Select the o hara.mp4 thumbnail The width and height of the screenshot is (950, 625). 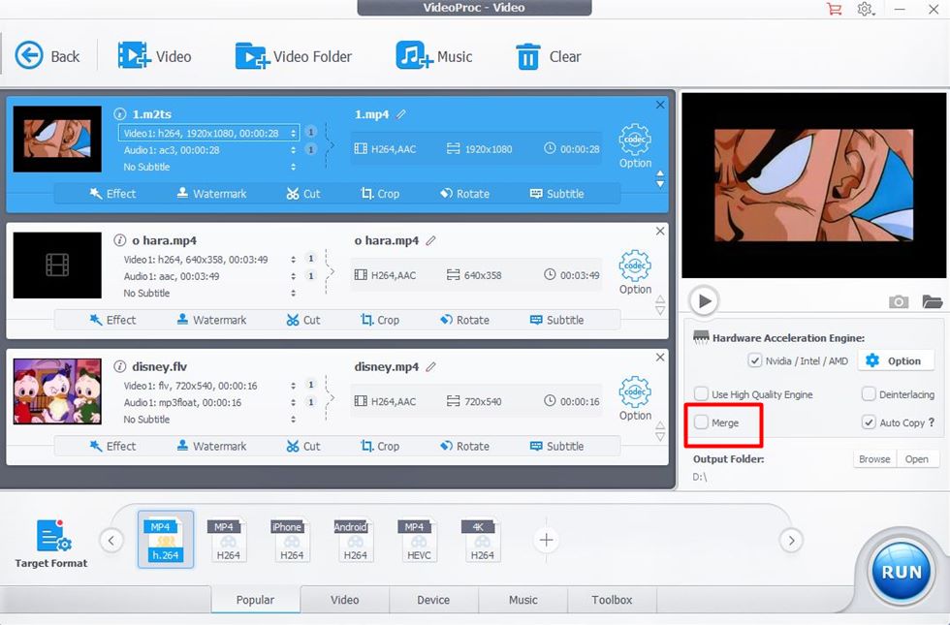pos(57,266)
